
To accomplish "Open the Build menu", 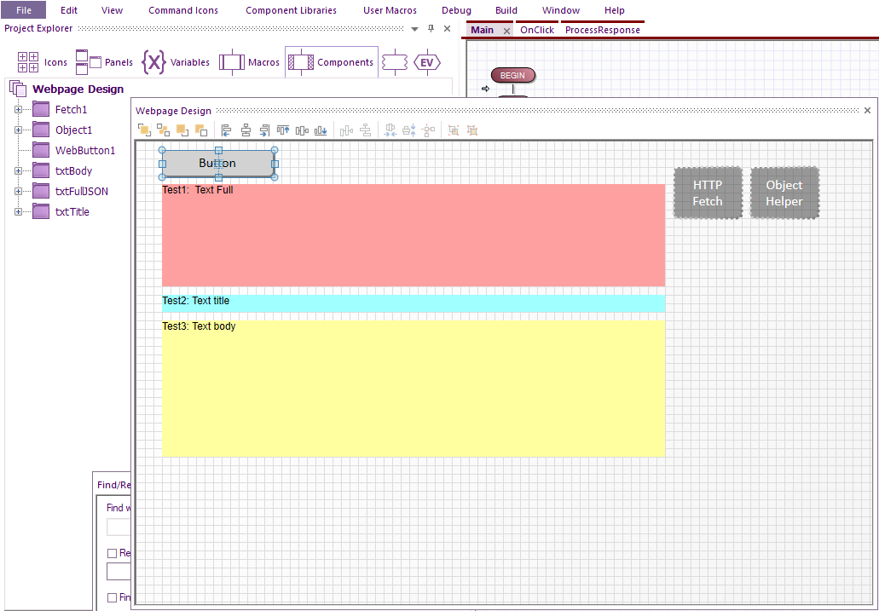I will (506, 10).
